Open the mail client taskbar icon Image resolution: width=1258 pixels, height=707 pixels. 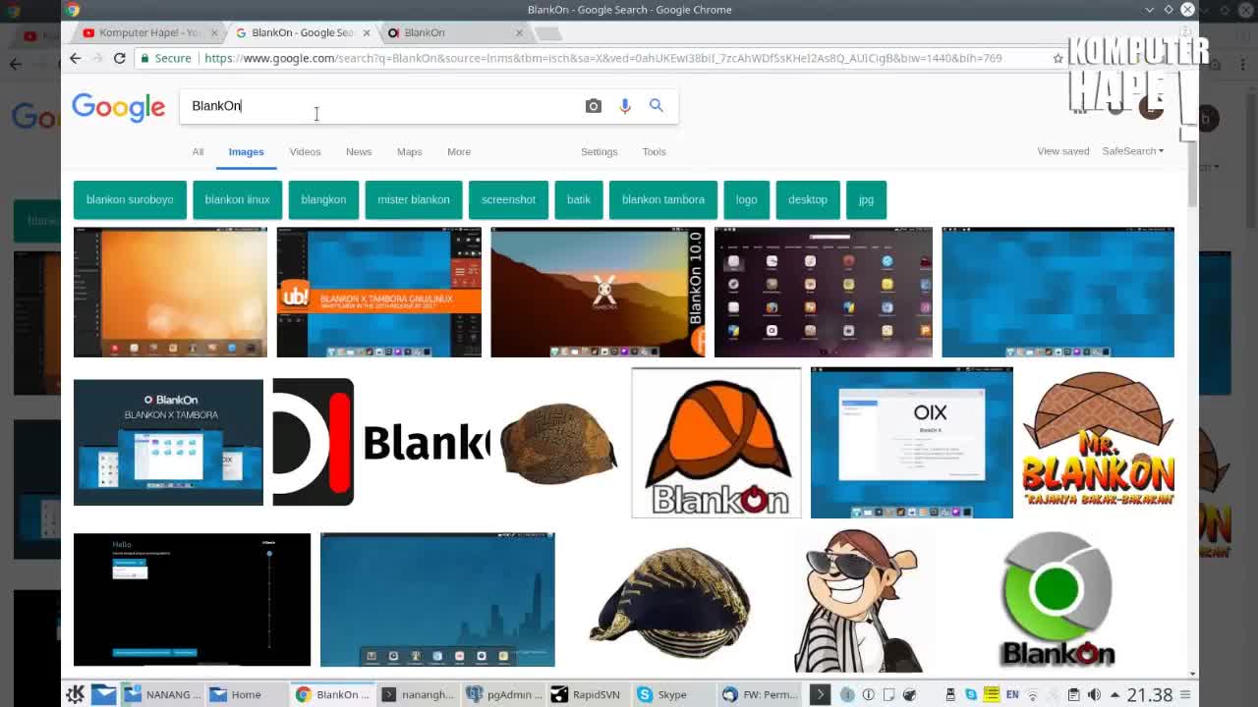[x=103, y=694]
